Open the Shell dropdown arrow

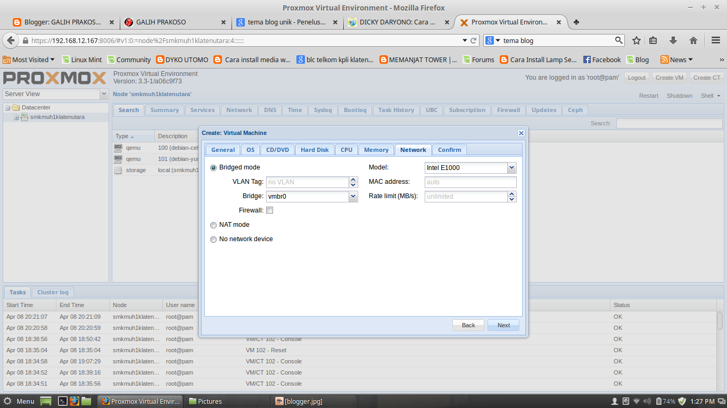(x=718, y=96)
